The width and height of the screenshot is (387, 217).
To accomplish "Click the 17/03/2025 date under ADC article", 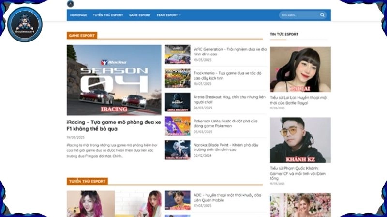I will pos(202,206).
